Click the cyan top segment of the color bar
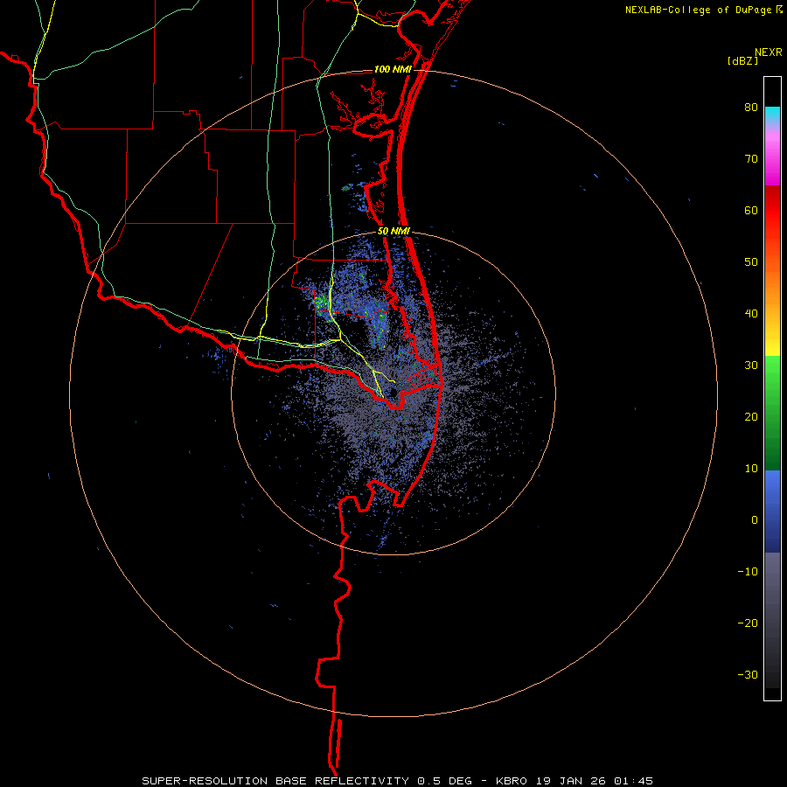Viewport: 787px width, 787px height. click(x=772, y=113)
